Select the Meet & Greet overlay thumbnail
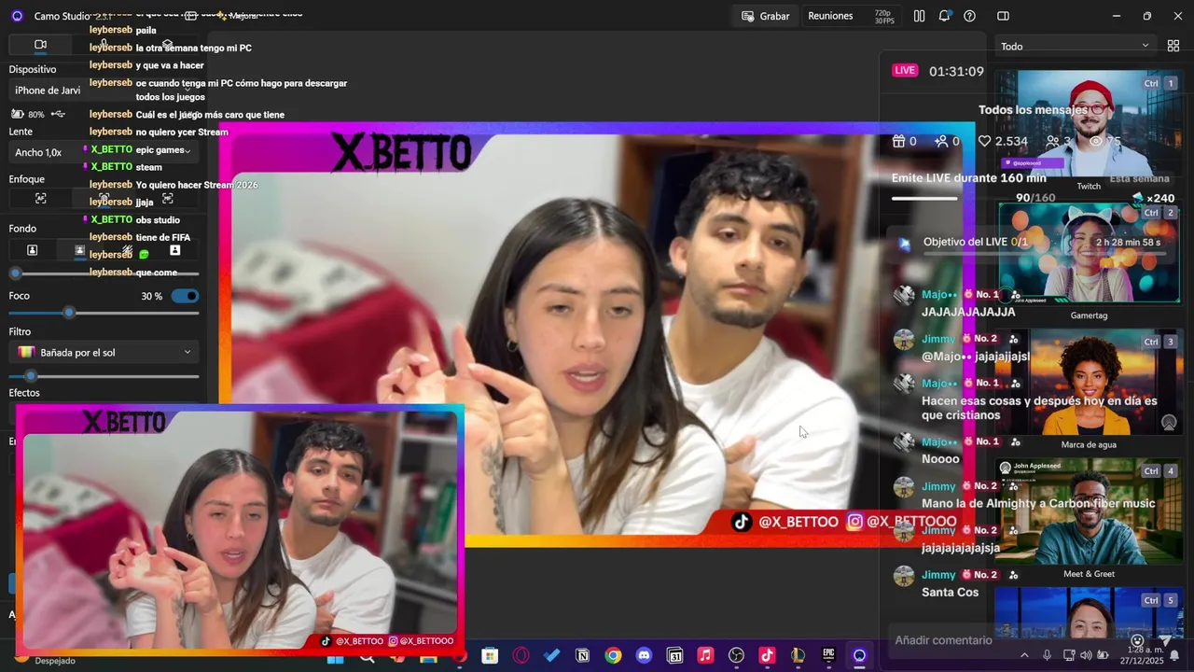 (x=1089, y=511)
